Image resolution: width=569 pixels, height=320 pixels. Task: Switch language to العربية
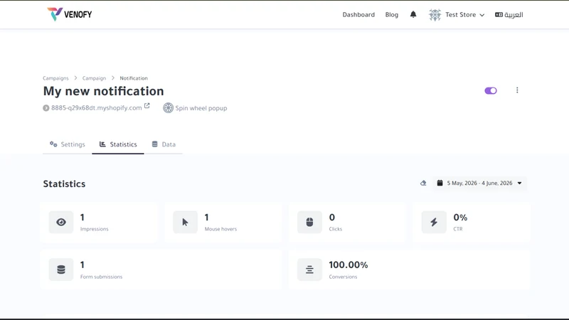coord(509,15)
